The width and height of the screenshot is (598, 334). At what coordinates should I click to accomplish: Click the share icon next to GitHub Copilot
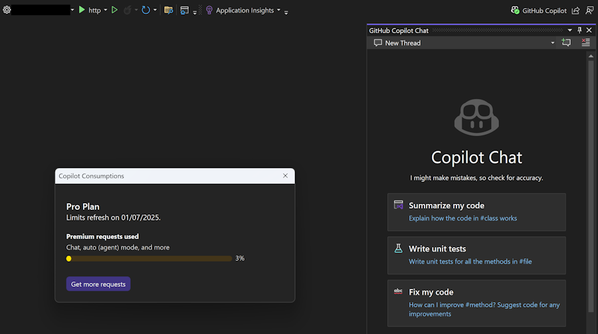(576, 11)
